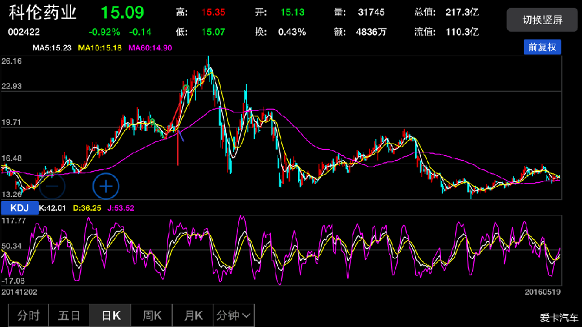Tap price axis label 19.71
This screenshot has height=327, width=582.
click(12, 122)
